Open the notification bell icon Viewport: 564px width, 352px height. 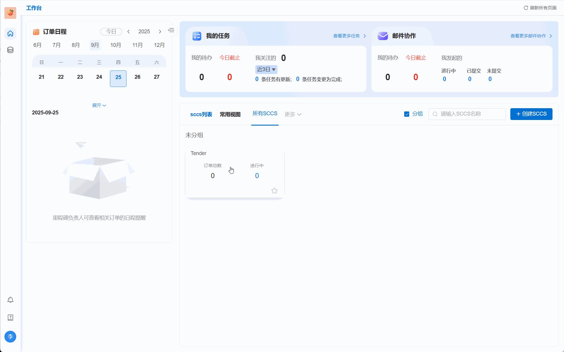pos(10,300)
